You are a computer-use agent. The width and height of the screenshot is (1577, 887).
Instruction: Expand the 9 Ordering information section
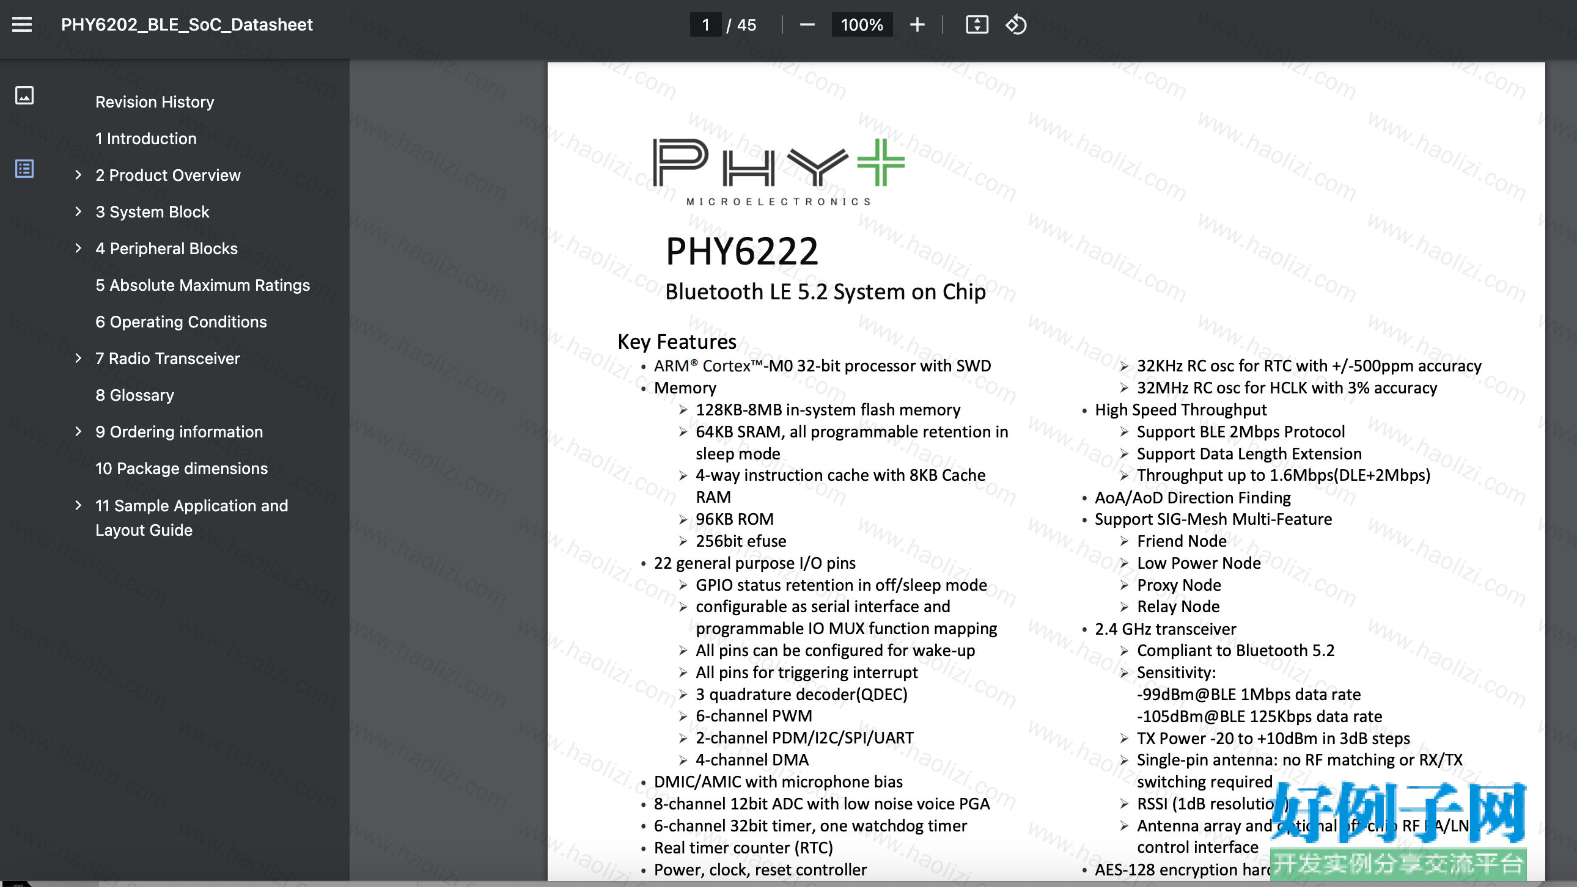(78, 432)
